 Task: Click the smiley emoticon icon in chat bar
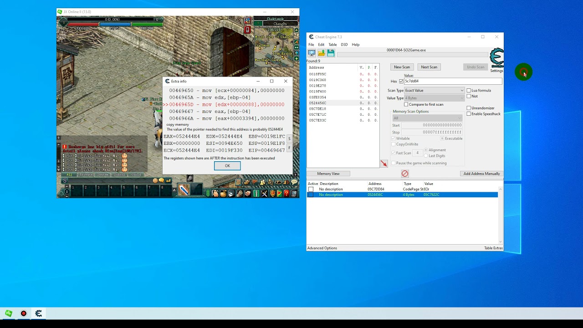click(x=155, y=180)
